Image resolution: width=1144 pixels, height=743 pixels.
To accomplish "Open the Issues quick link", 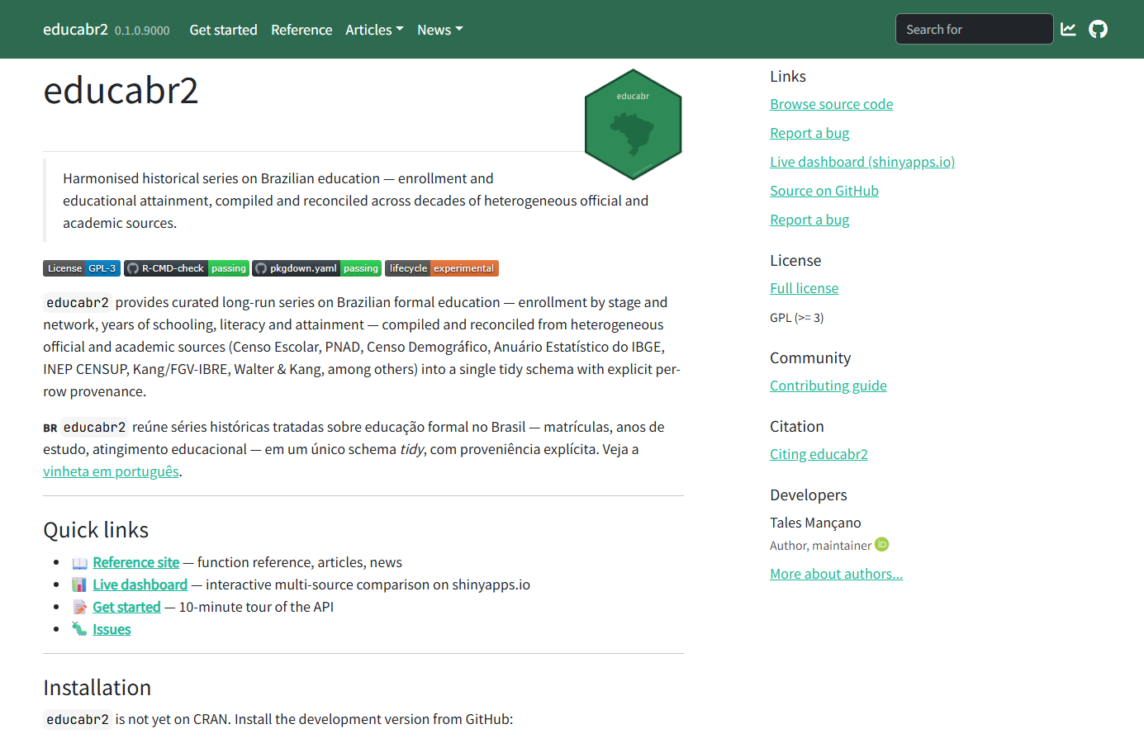I will 112,629.
